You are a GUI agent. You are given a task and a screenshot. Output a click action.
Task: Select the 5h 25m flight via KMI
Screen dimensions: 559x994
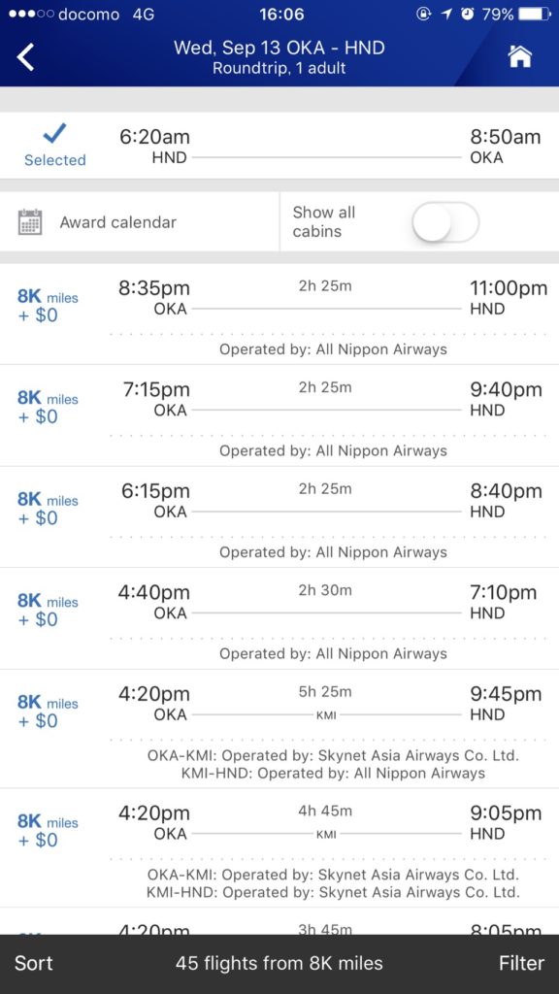click(279, 728)
